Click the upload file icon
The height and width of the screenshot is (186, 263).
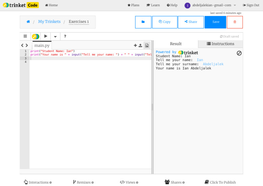click(140, 45)
